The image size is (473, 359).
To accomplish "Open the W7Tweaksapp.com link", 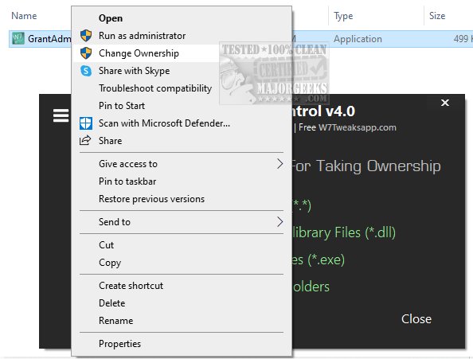I will point(358,127).
